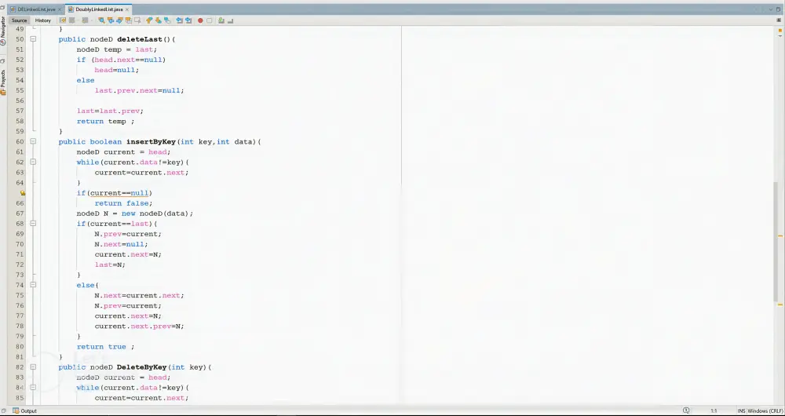Open the Output window icon in status bar

pos(16,411)
